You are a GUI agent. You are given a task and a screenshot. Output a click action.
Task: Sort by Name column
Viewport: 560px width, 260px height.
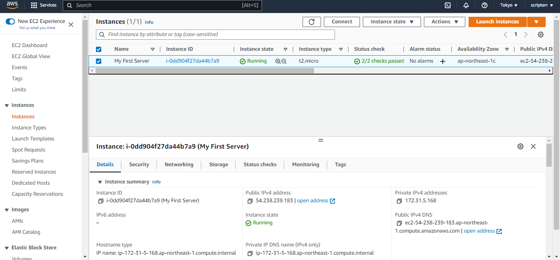point(153,49)
